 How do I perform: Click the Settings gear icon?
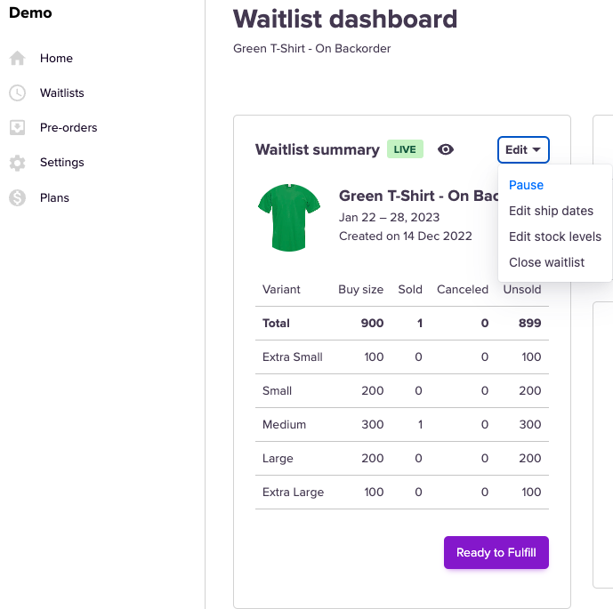click(17, 163)
